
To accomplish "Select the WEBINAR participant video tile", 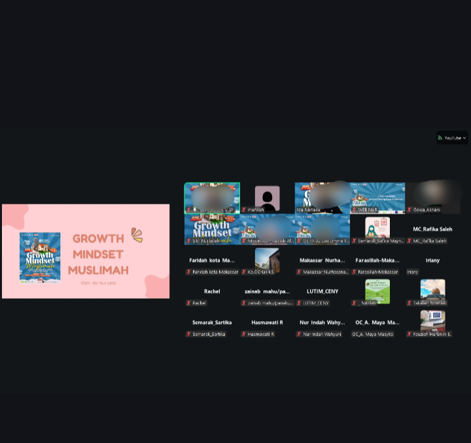I will [x=377, y=198].
